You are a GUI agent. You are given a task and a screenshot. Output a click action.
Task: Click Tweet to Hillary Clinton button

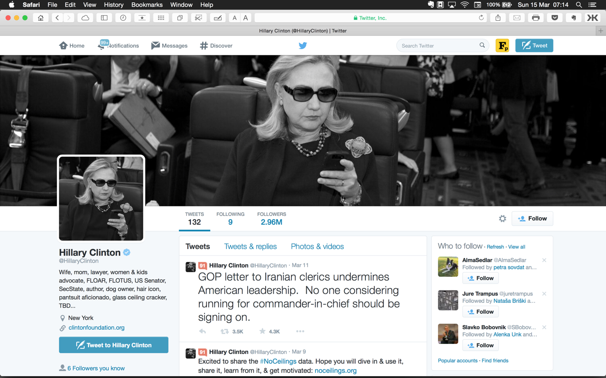tap(114, 345)
